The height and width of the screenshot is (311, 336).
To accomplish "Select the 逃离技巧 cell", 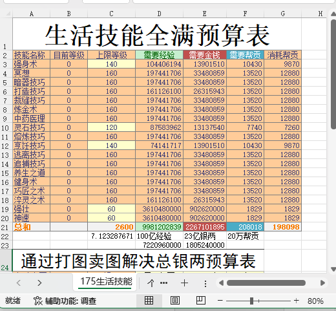I will coord(32,155).
